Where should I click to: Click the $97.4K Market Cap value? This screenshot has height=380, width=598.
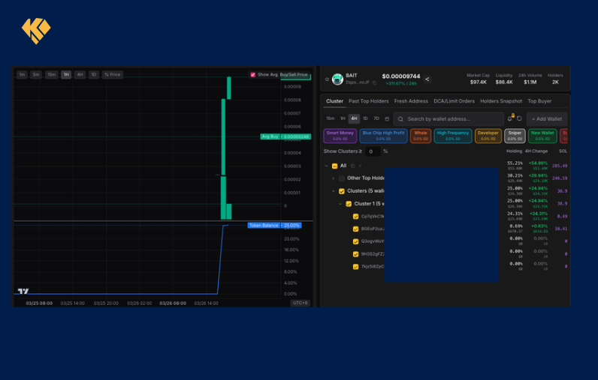[479, 82]
